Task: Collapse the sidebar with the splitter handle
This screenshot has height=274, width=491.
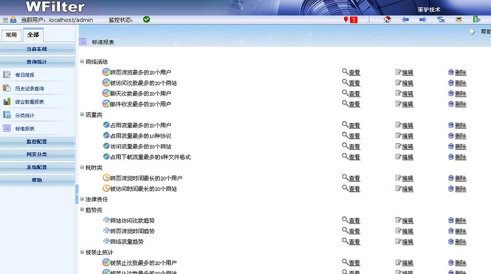Action: (77, 195)
